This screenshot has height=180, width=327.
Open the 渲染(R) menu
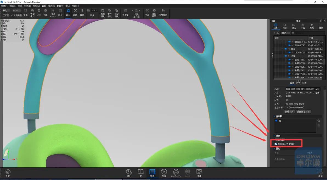coord(51,6)
